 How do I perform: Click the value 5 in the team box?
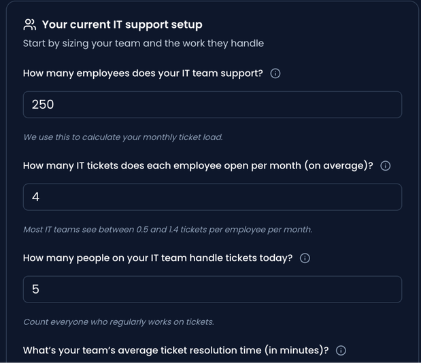(36, 290)
